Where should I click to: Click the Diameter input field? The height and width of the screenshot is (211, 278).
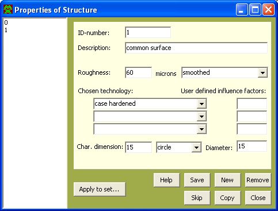pyautogui.click(x=252, y=146)
